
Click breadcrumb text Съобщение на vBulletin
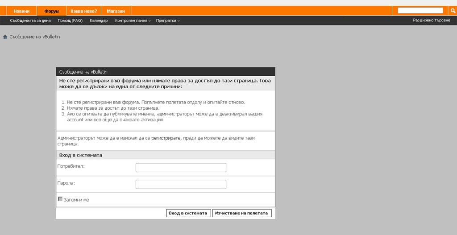[x=35, y=37]
